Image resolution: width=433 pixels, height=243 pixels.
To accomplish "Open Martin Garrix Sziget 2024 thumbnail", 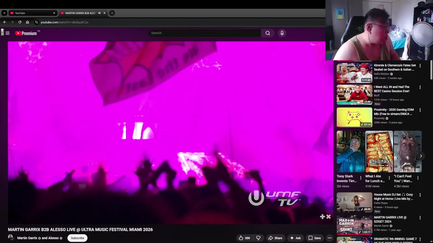I will (x=354, y=225).
